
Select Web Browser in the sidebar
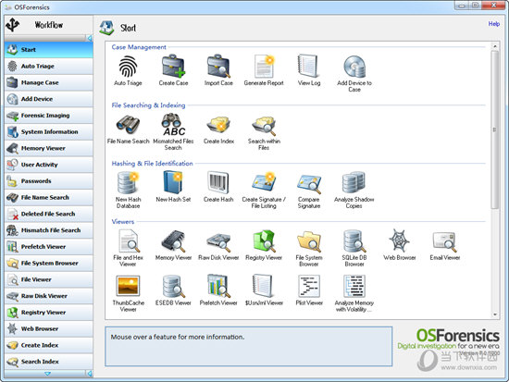tap(49, 328)
